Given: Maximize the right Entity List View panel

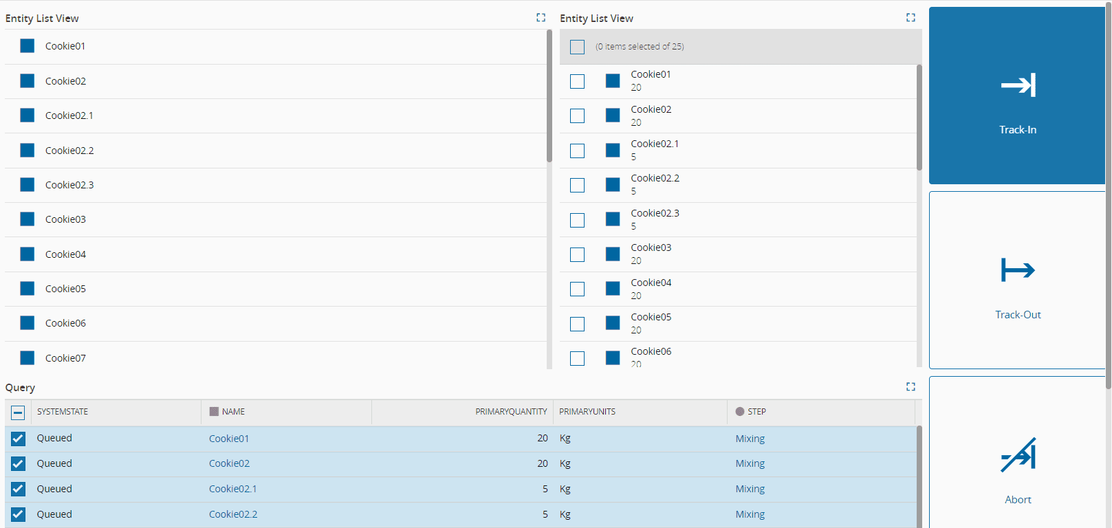Looking at the screenshot, I should click(x=911, y=18).
